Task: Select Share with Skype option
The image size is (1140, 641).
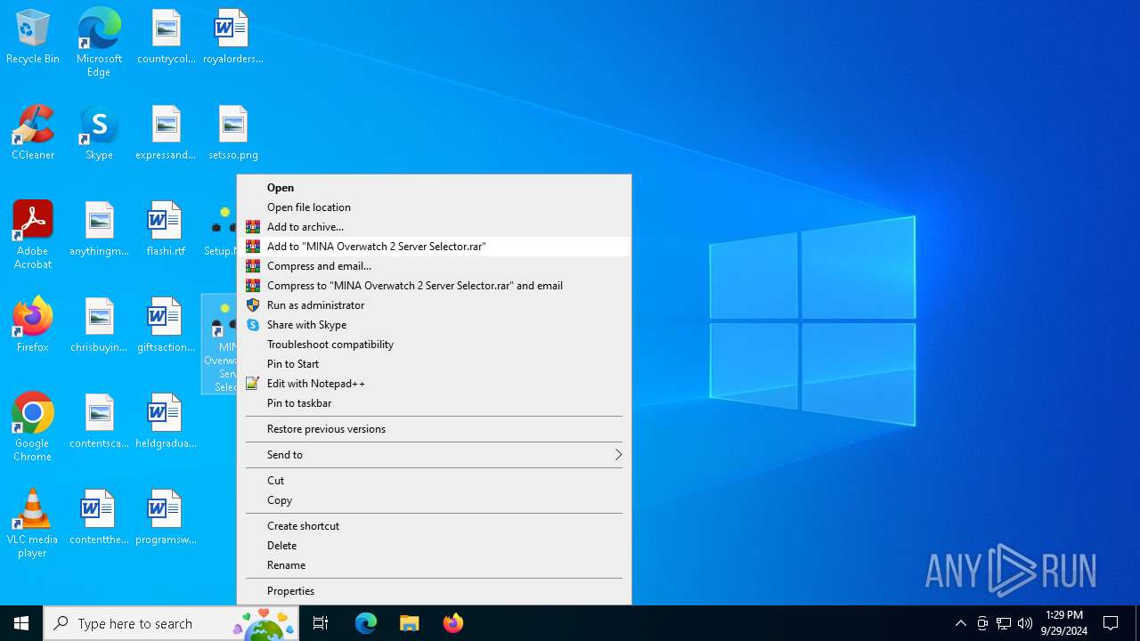Action: 306,325
